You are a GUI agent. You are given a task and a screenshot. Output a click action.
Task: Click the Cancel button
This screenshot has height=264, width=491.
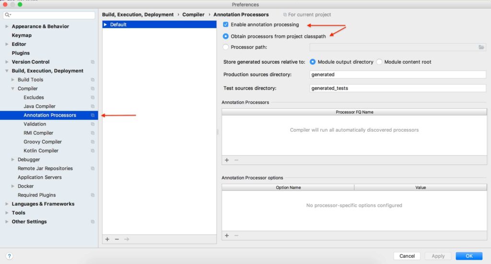tap(407, 256)
